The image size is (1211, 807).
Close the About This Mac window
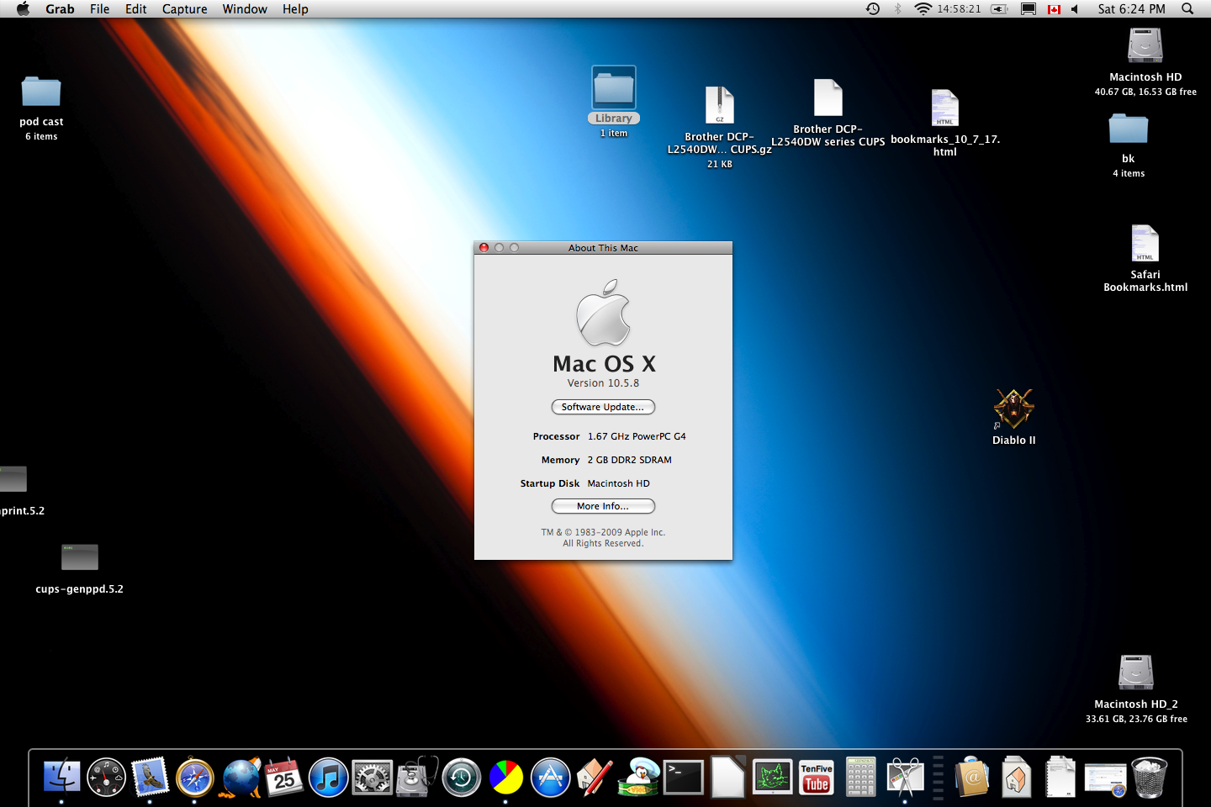(x=484, y=248)
